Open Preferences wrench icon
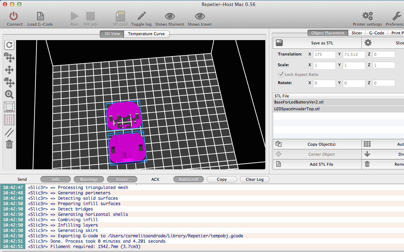This screenshot has height=252, width=404. (397, 16)
